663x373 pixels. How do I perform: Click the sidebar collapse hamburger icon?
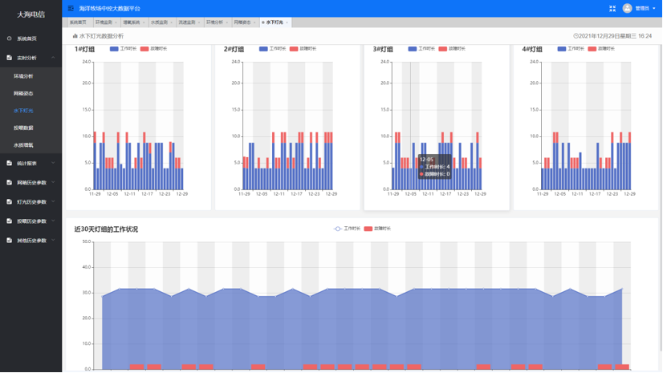[x=71, y=8]
